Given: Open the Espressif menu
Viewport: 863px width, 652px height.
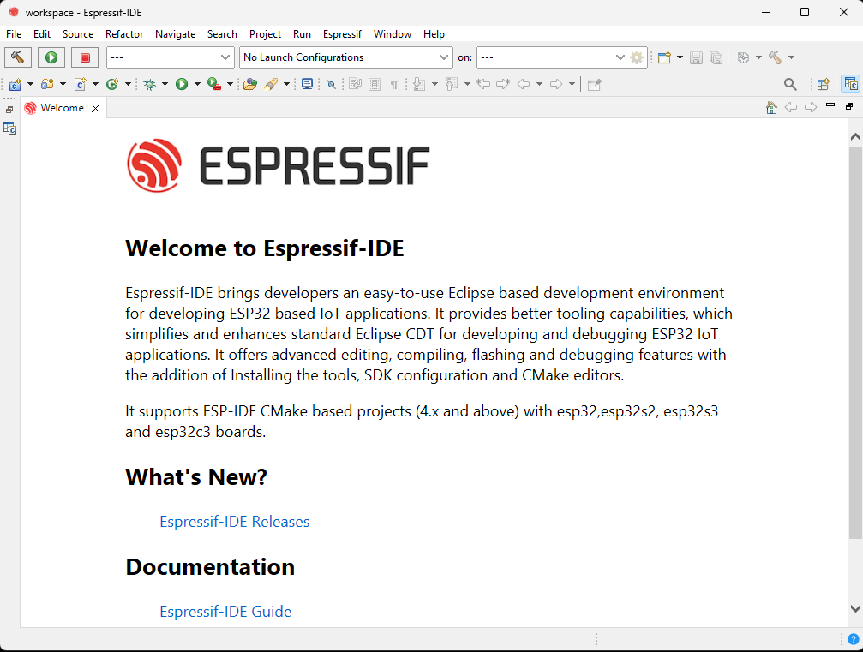Looking at the screenshot, I should 342,34.
